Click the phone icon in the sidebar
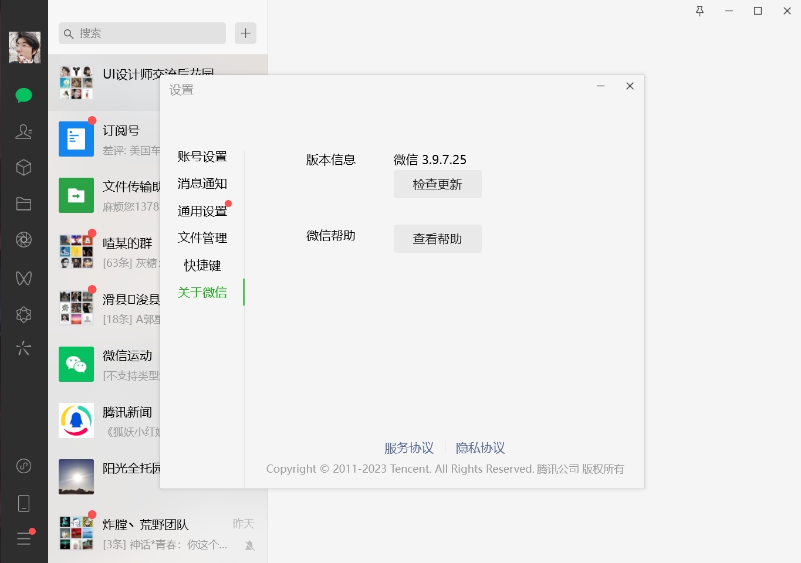This screenshot has width=801, height=563. click(x=23, y=503)
